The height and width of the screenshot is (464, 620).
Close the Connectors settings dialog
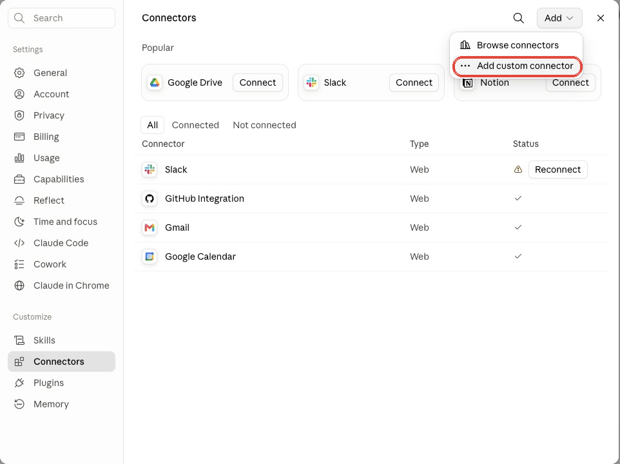click(x=600, y=18)
